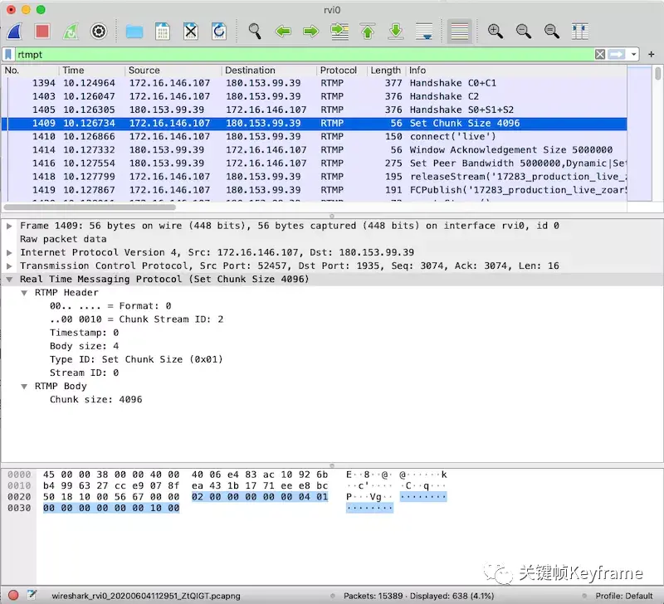
Task: Select packet 1405 Handshake S0+S1+S2
Action: click(315, 110)
